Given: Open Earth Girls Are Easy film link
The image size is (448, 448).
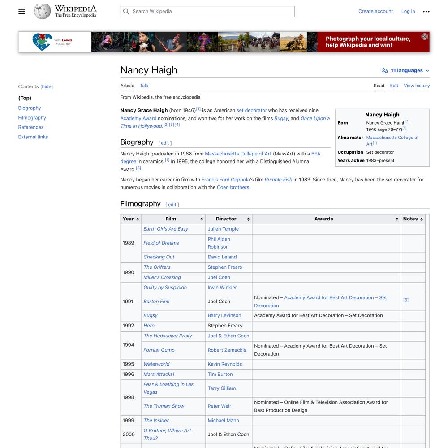Looking at the screenshot, I should 166,229.
